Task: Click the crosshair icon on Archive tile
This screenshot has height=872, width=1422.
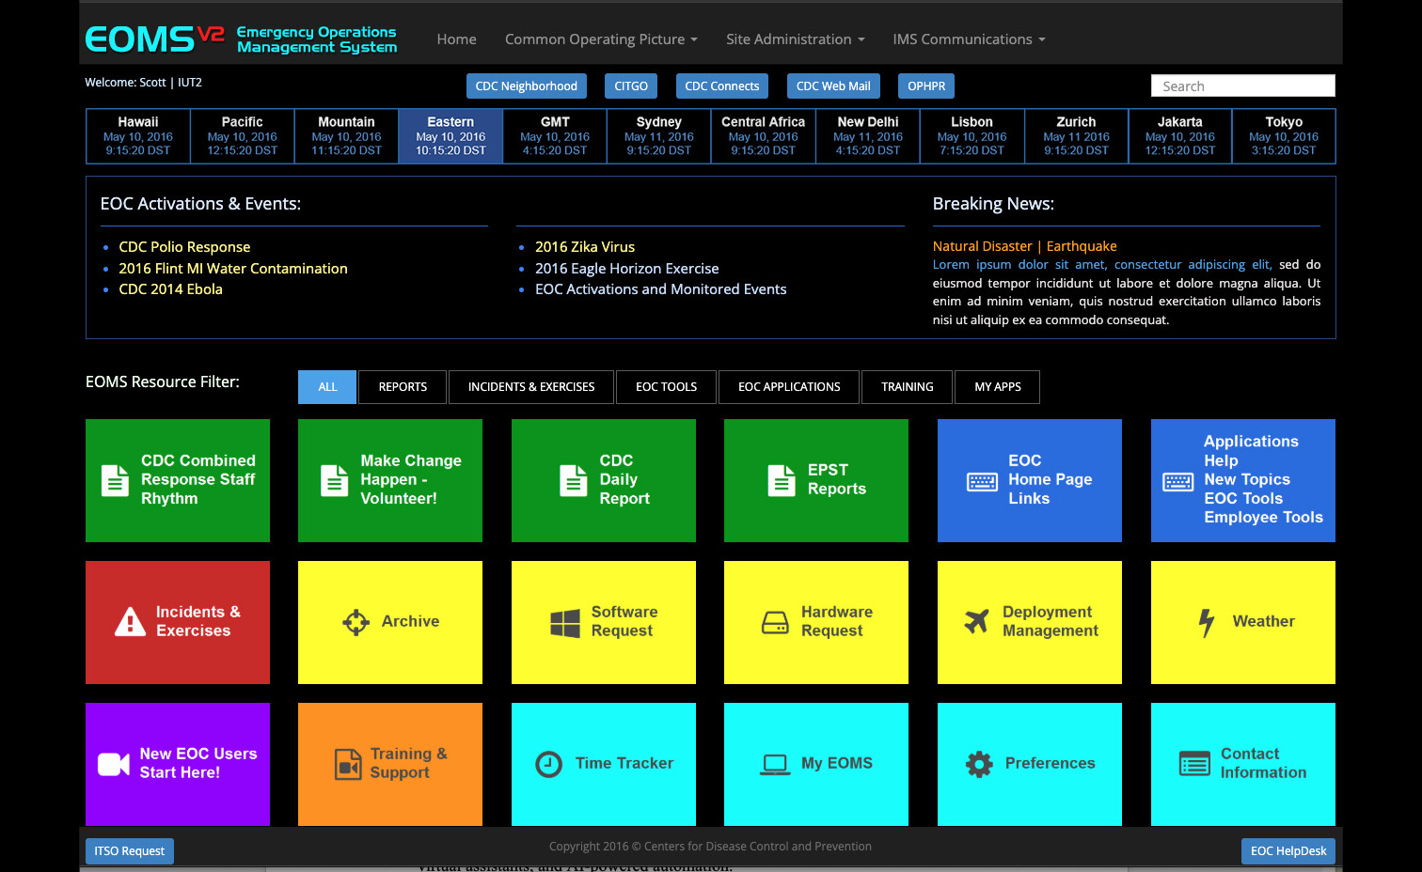Action: pos(355,622)
